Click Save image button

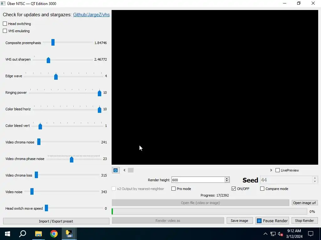[239, 221]
